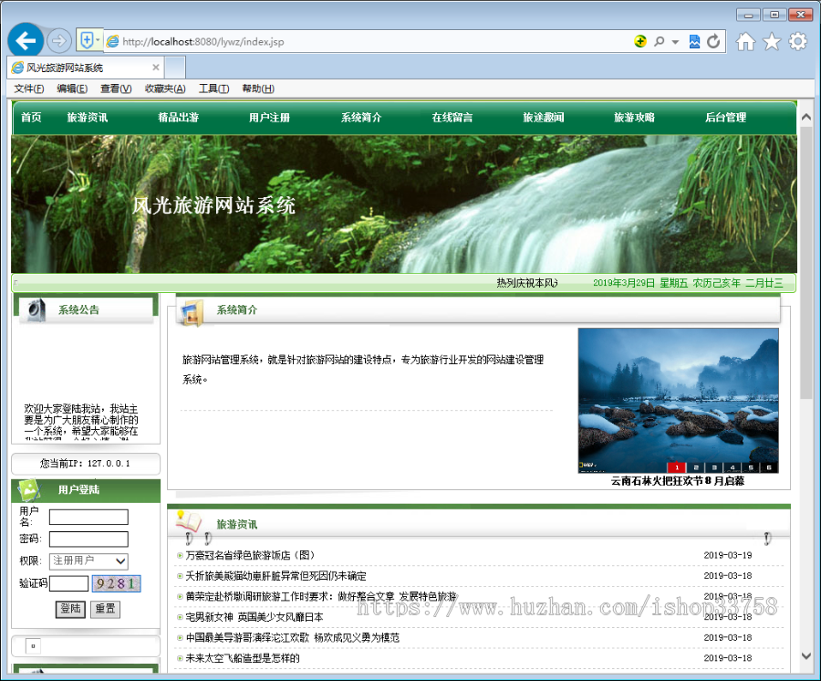Open the 工具(T) menu

214,88
